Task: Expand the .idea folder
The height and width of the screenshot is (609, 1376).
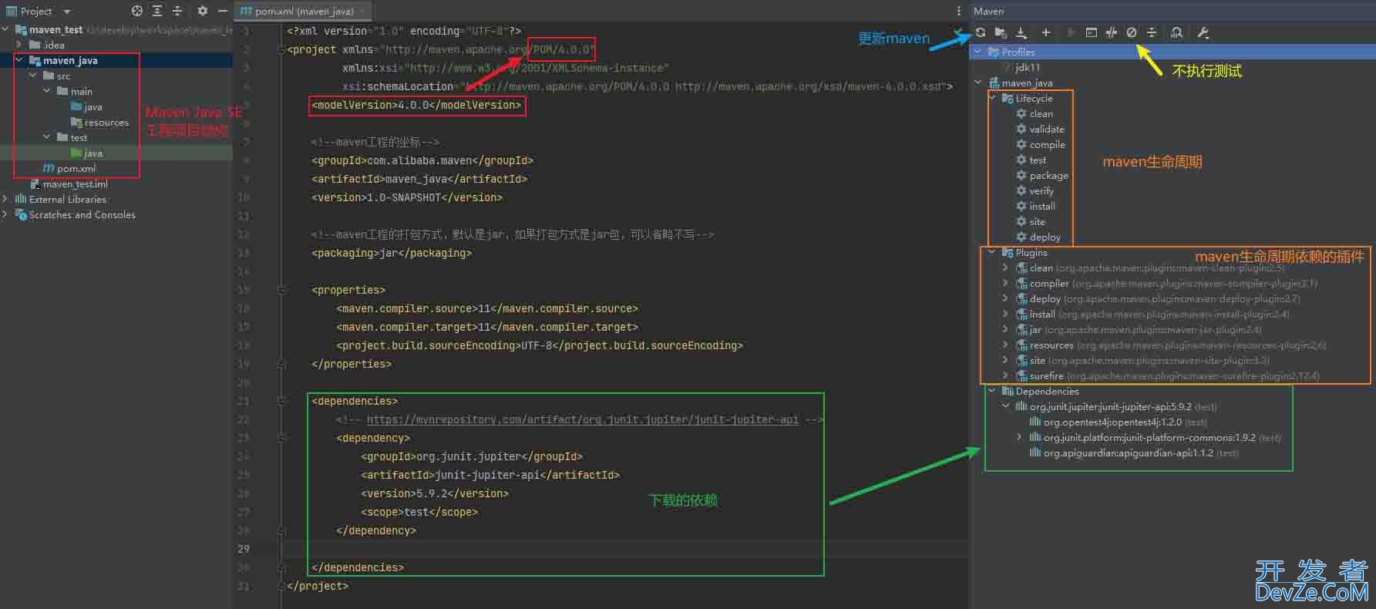Action: click(x=19, y=45)
